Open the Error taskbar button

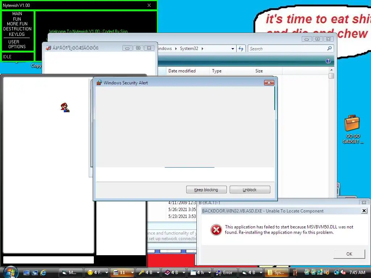click(224, 273)
